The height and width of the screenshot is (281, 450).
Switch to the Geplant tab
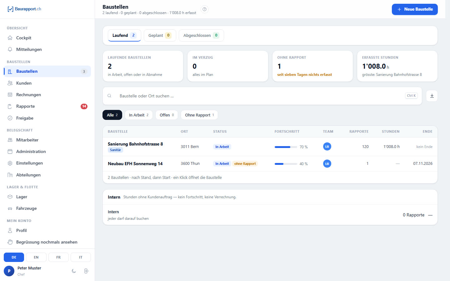160,35
